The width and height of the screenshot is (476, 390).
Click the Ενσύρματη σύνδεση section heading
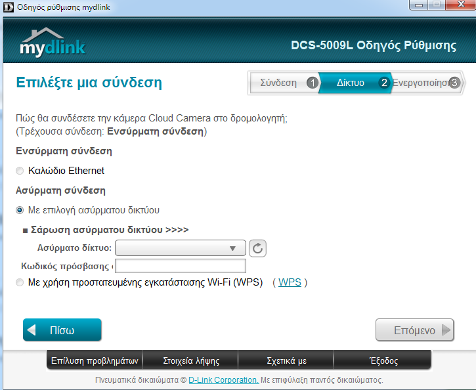pyautogui.click(x=64, y=151)
